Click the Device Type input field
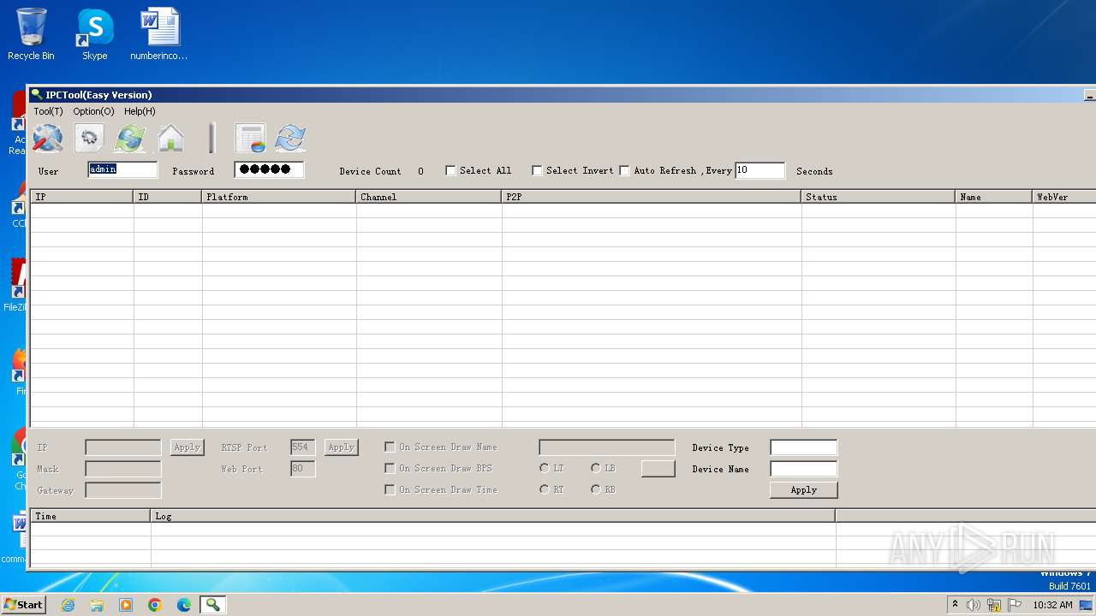The width and height of the screenshot is (1096, 616). point(803,447)
